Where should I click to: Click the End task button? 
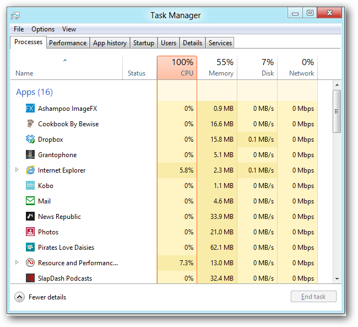point(313,297)
